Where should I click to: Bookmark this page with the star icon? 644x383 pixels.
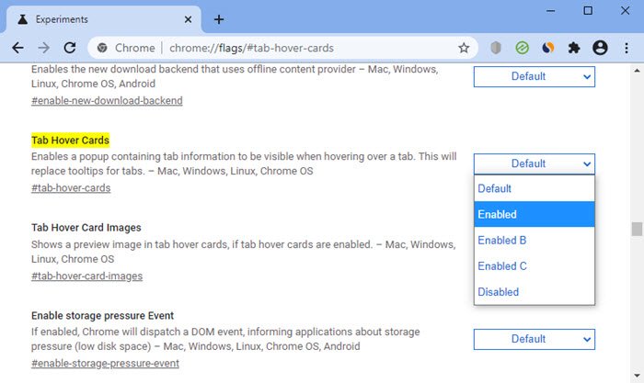tap(464, 48)
